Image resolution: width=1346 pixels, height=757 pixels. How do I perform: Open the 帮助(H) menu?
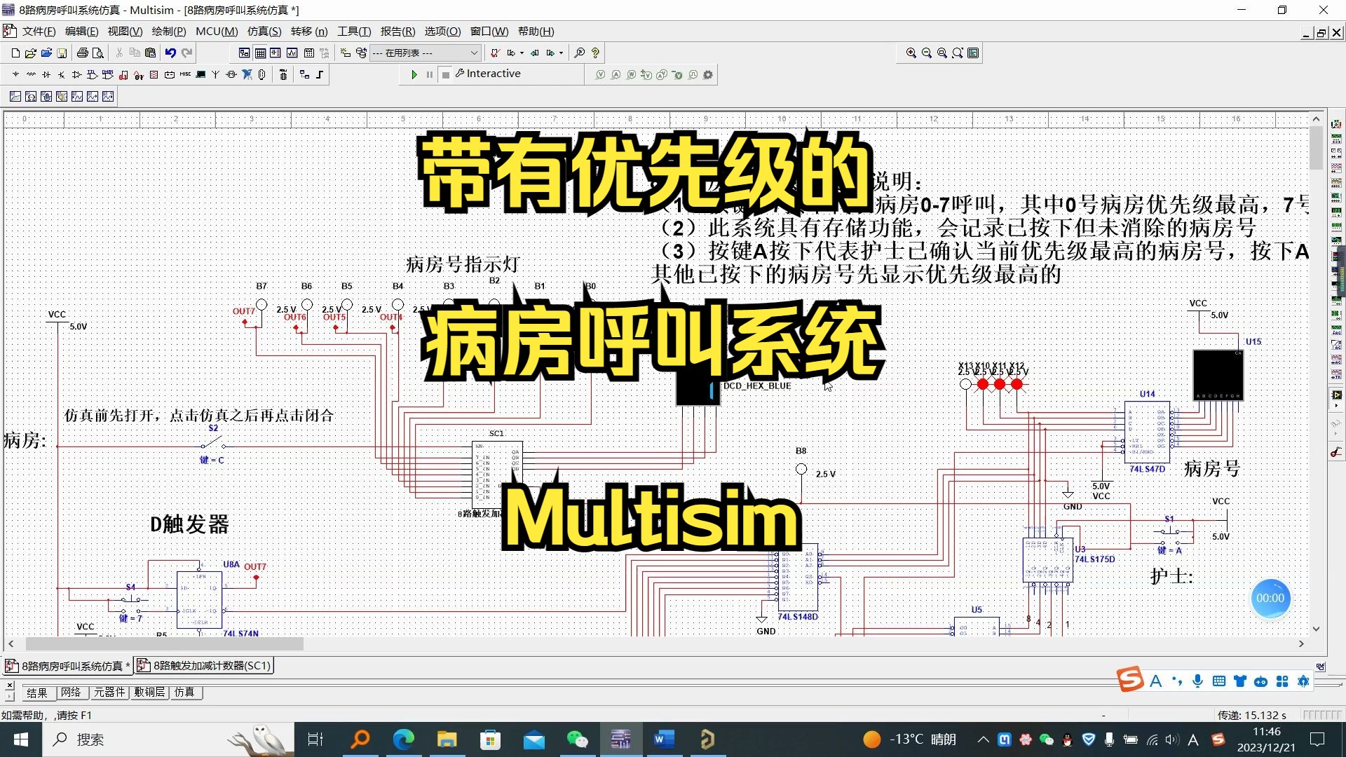coord(536,32)
